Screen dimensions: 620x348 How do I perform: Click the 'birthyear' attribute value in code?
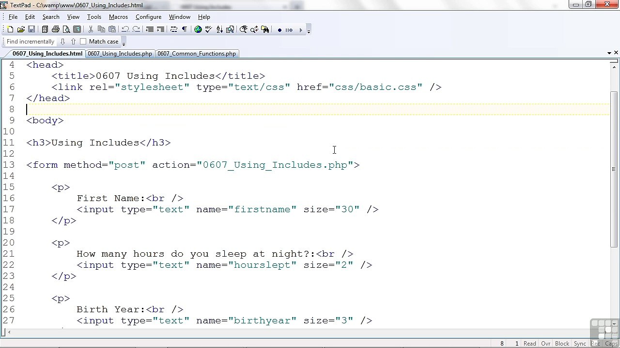(x=262, y=320)
